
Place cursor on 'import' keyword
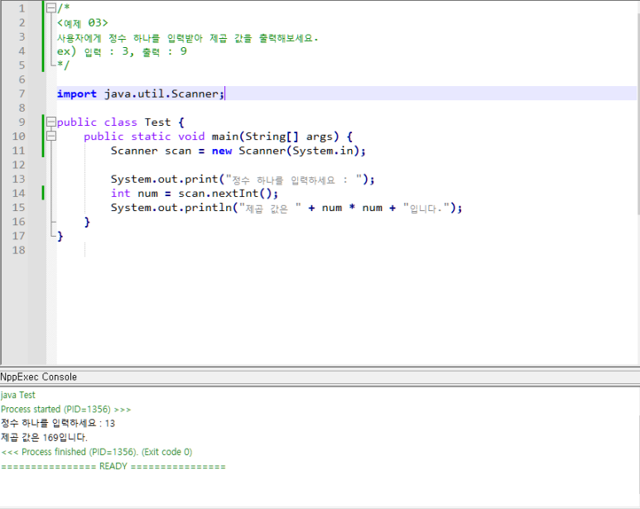pyautogui.click(x=77, y=94)
